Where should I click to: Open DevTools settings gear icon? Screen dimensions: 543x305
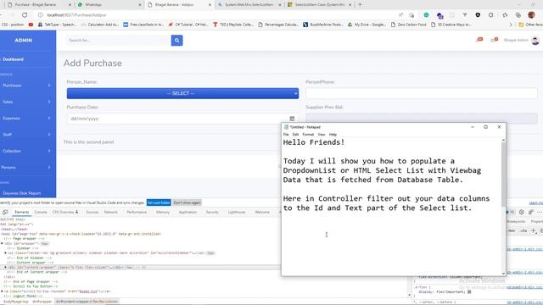click(x=522, y=212)
